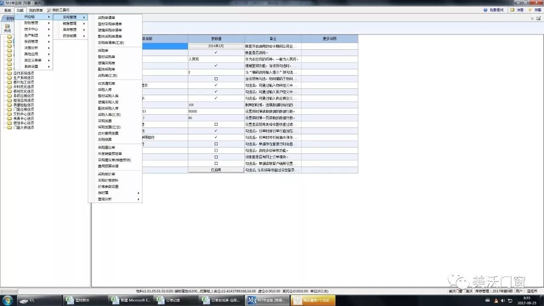Open 我的工具栏 wrench icon
The image size is (544, 306).
click(x=49, y=10)
